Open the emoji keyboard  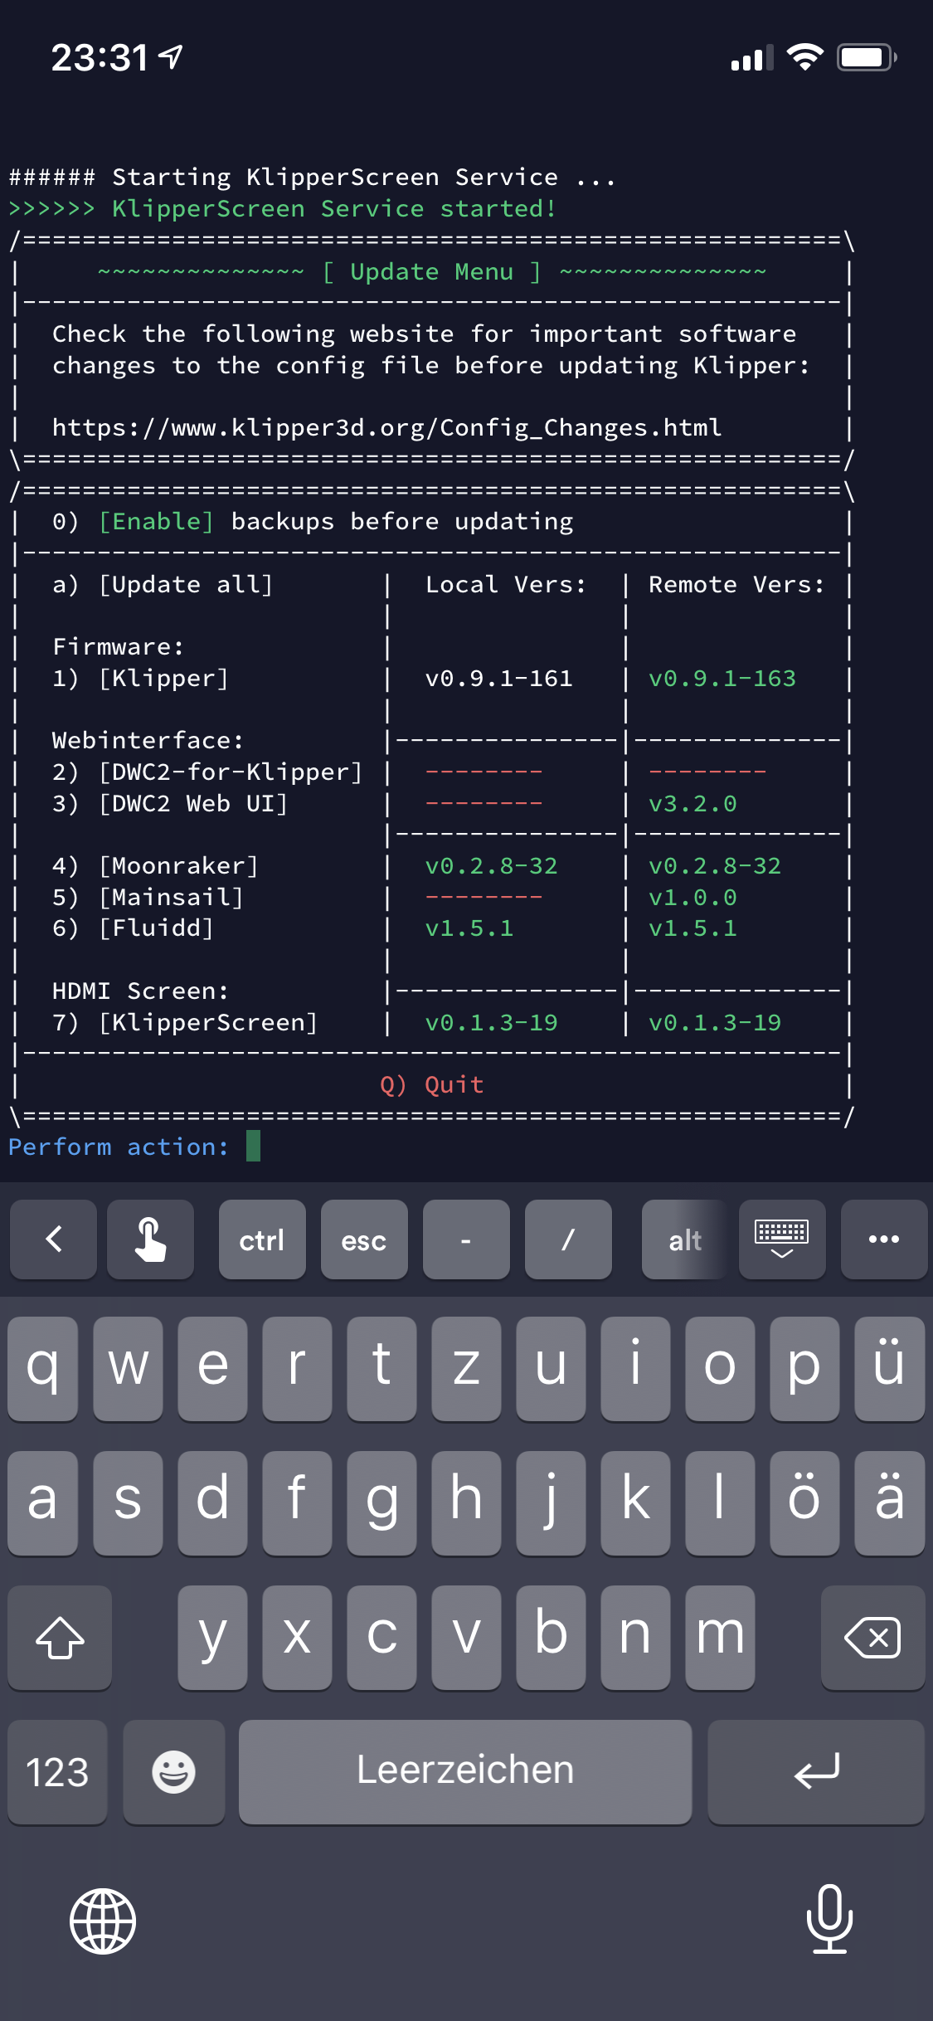(173, 1772)
